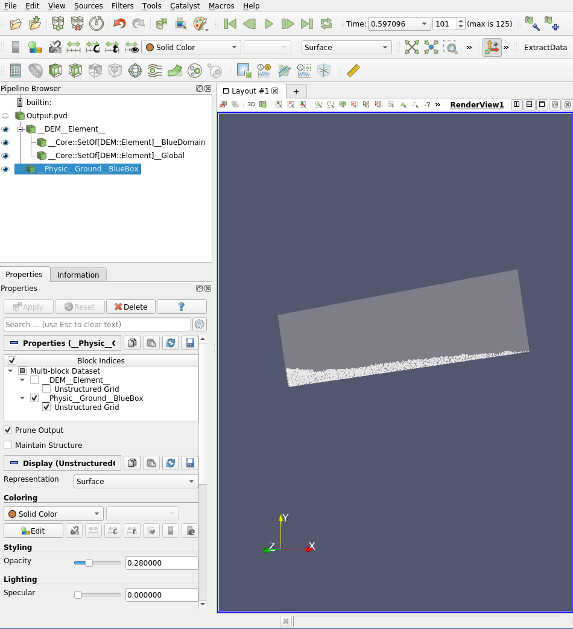Open the calculator filter icon
The height and width of the screenshot is (629, 573).
pyautogui.click(x=16, y=71)
